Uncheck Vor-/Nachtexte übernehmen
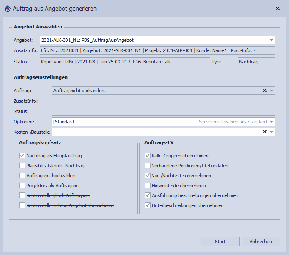 click(148, 176)
